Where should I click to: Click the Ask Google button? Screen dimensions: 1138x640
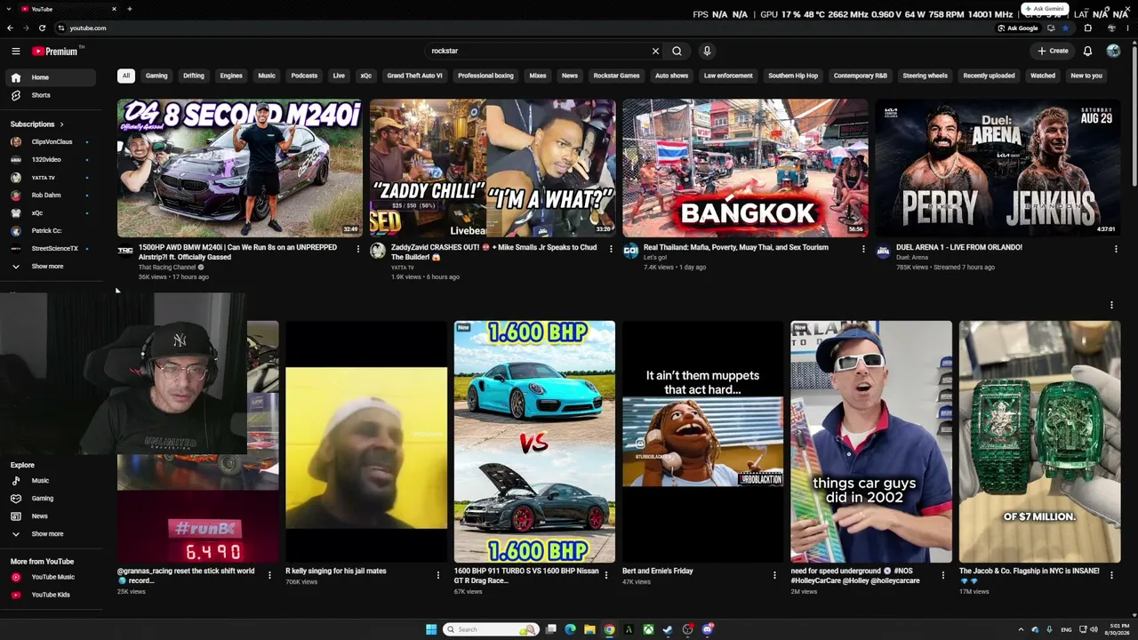coord(1017,28)
